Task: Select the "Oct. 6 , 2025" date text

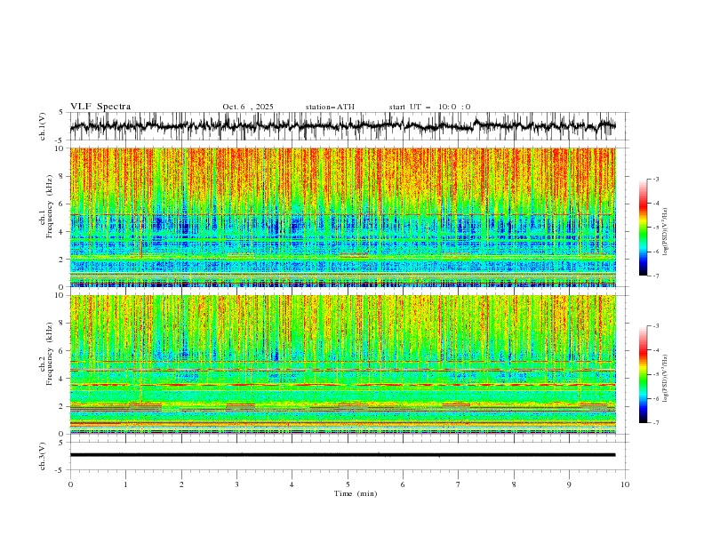Action: point(247,107)
